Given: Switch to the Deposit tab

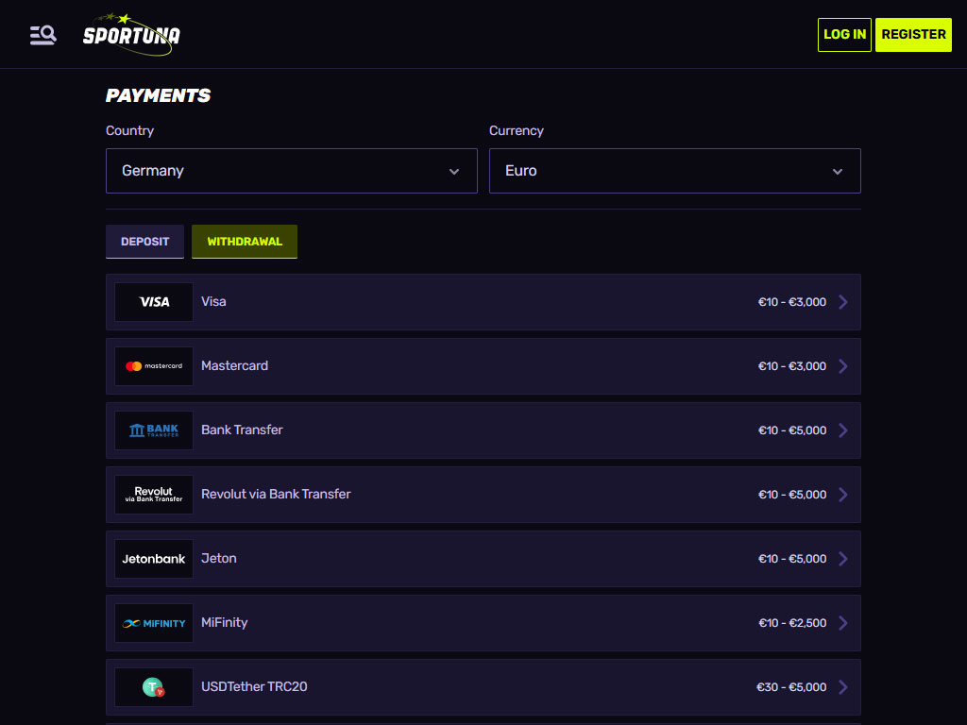Looking at the screenshot, I should pos(144,242).
